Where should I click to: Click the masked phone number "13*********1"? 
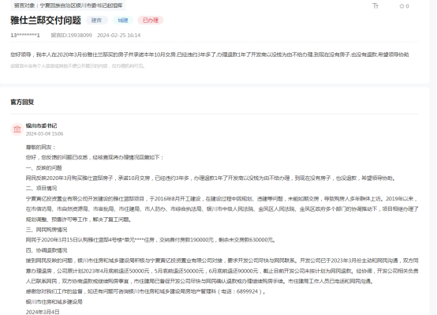pos(25,36)
